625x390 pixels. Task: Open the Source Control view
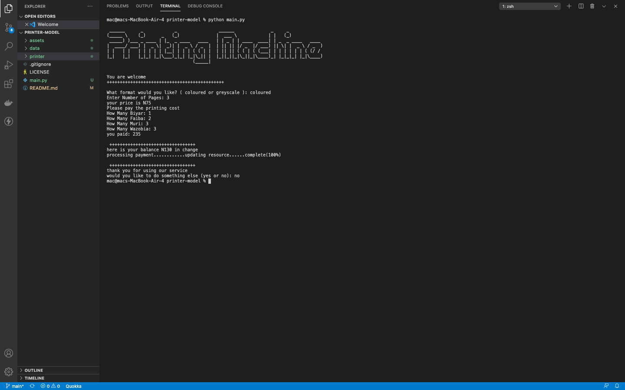click(x=9, y=28)
